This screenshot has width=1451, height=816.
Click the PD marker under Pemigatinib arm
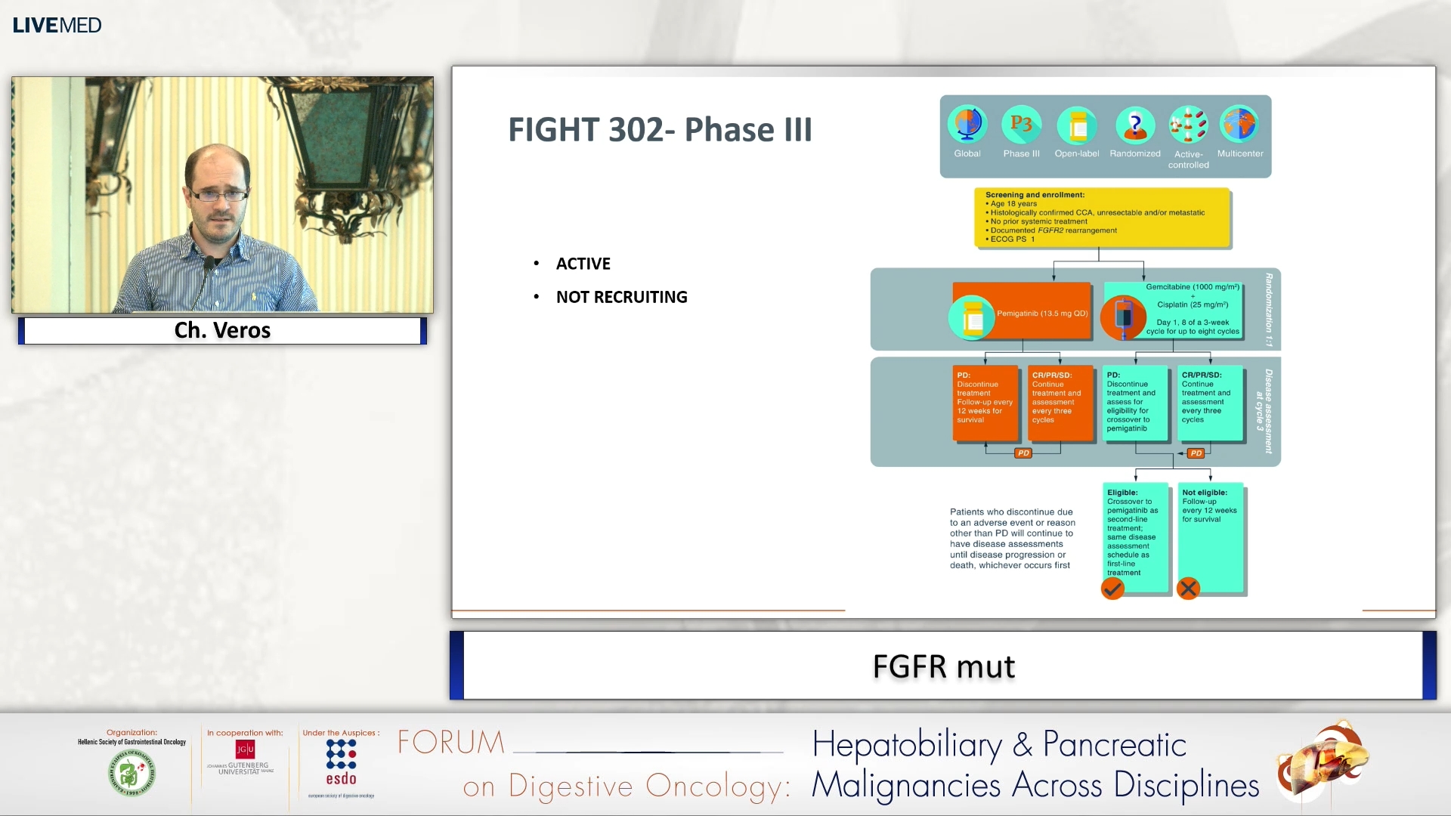(x=1023, y=453)
